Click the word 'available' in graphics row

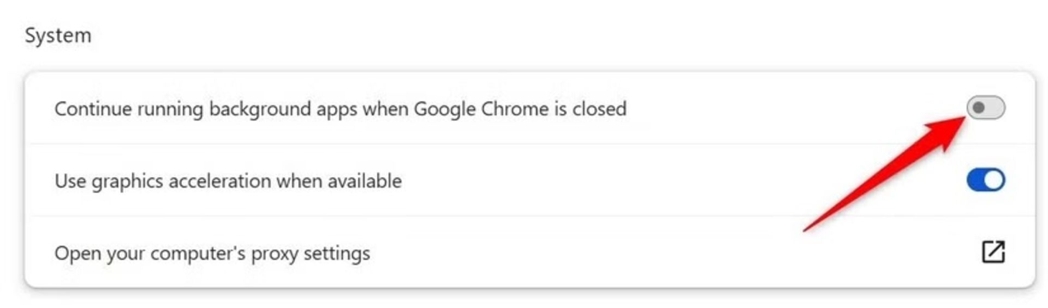coord(365,181)
